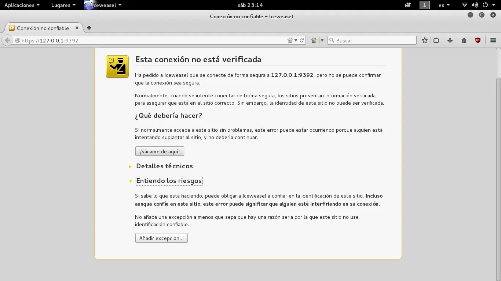The image size is (501, 281).
Task: Click the volume speaker icon
Action: pos(475,5)
